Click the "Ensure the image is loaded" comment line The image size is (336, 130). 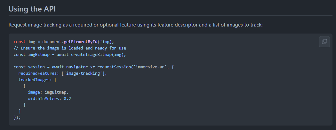(x=70, y=48)
